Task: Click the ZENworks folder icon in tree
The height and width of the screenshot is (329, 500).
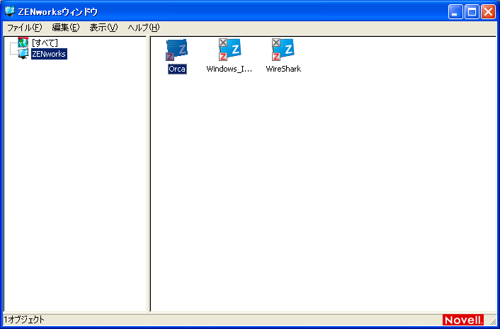Action: click(x=23, y=54)
